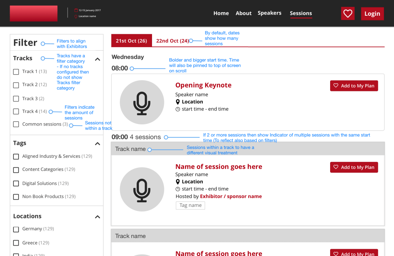The image size is (394, 256).
Task: Click the blue annotation marker beside Filter heading
Action: pos(43,44)
